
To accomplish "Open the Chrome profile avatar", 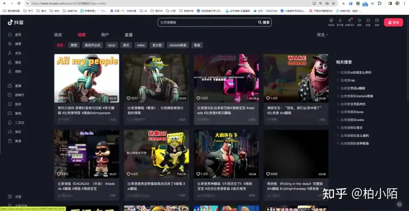I will point(397,3).
